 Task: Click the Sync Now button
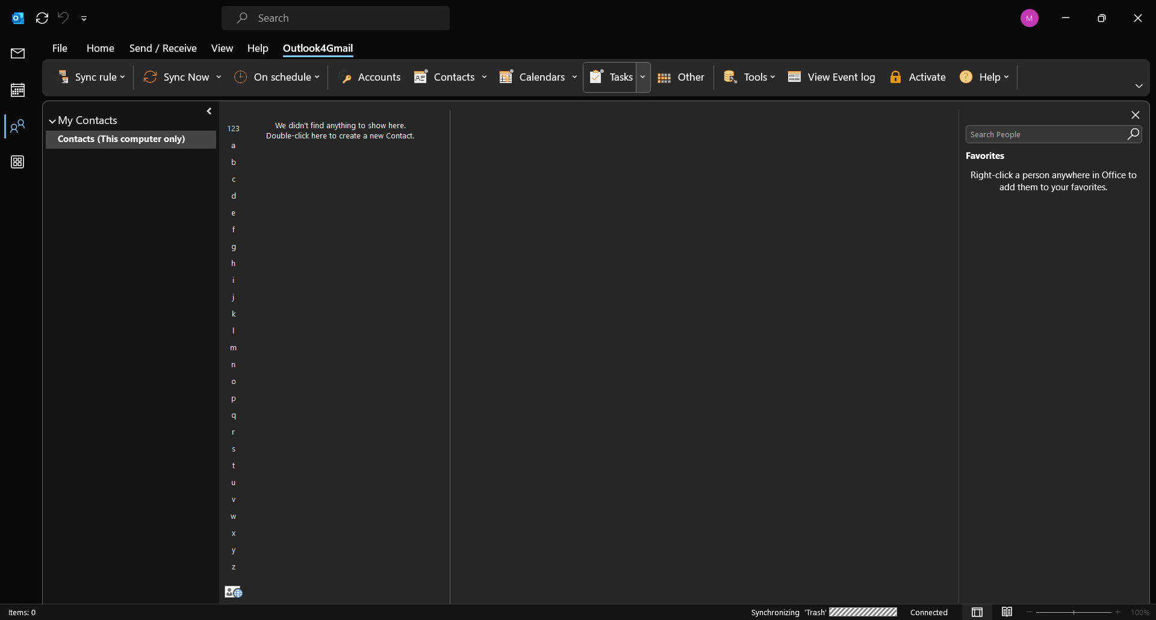coord(176,77)
